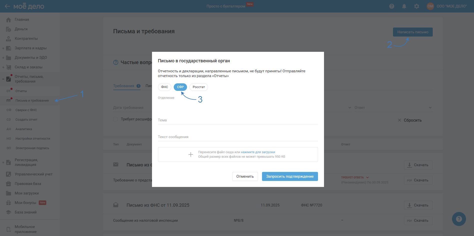
Task: Open the round help chat button
Action: 459,219
